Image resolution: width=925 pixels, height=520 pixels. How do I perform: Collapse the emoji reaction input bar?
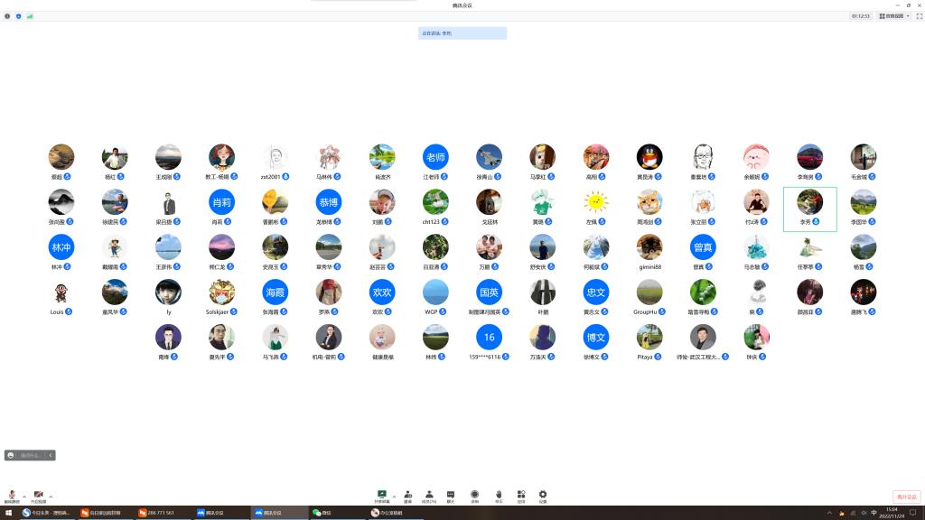51,455
